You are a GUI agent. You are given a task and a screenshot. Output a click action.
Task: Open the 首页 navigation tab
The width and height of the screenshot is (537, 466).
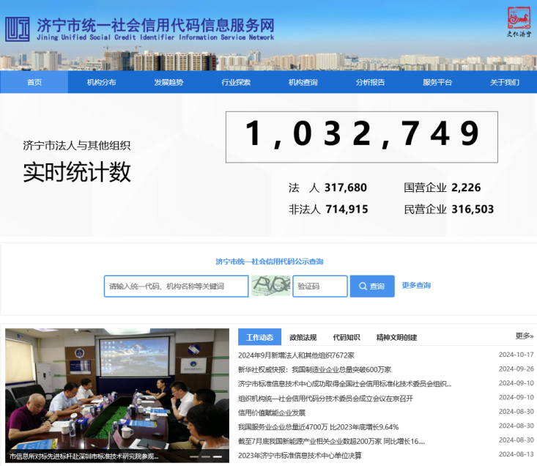34,82
